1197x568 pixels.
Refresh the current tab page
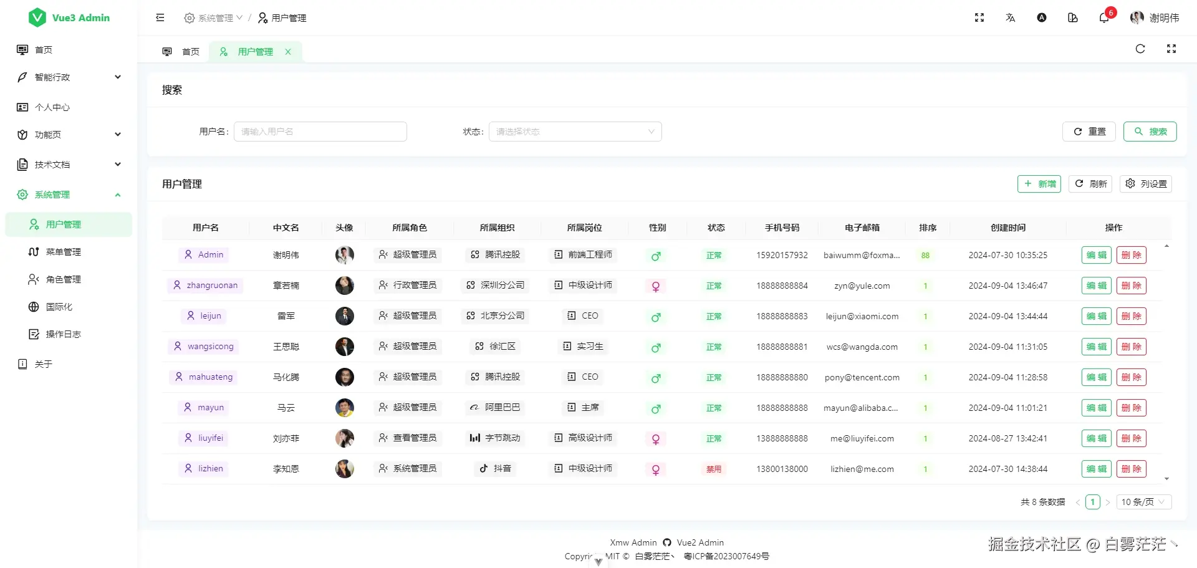[1140, 49]
